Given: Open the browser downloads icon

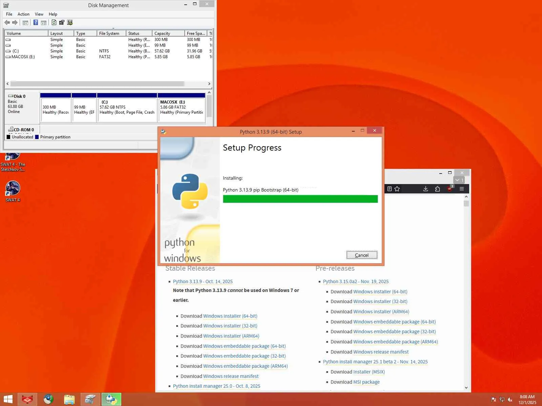Looking at the screenshot, I should tap(426, 189).
